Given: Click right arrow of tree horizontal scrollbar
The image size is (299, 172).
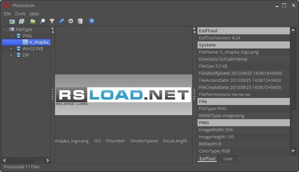Looking at the screenshot, I should pyautogui.click(x=48, y=161).
